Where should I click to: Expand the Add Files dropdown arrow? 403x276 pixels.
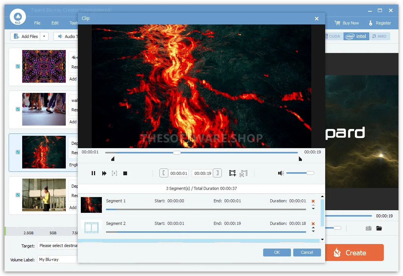[x=44, y=36]
